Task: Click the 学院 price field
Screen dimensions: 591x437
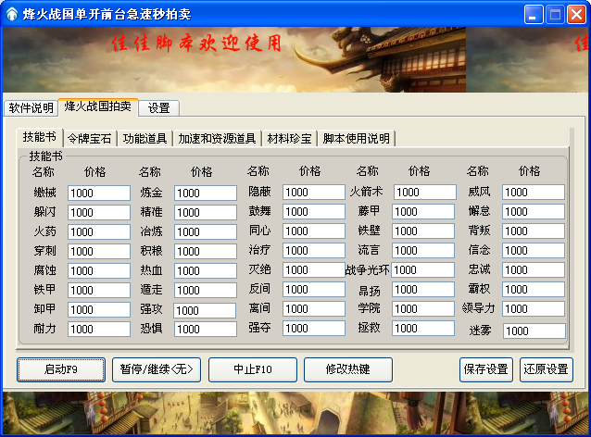Action: 423,309
